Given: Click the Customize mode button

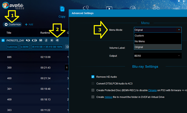Looking at the screenshot, I should point(12,24).
